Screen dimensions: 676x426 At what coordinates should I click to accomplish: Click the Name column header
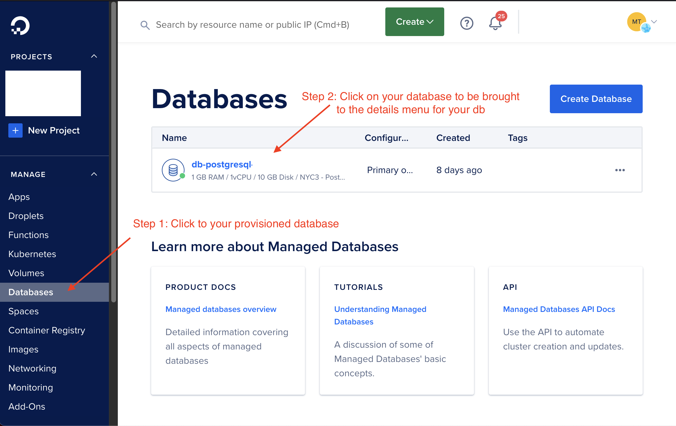click(174, 138)
